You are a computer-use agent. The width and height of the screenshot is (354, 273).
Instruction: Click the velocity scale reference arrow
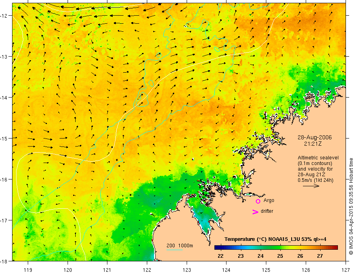(311, 186)
